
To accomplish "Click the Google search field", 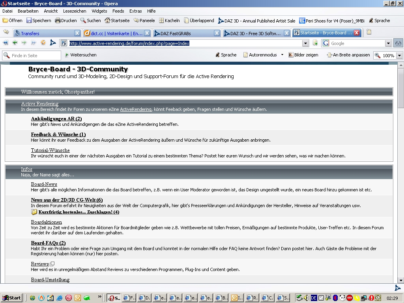I will pyautogui.click(x=357, y=43).
